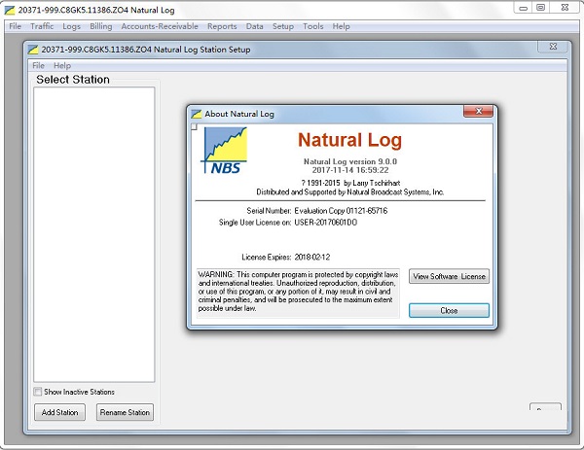Image resolution: width=584 pixels, height=450 pixels.
Task: Click the 'Select Station' heading label
Action: click(73, 80)
